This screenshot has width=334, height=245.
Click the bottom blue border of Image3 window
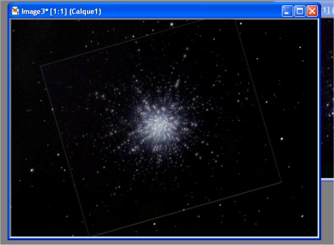pyautogui.click(x=164, y=238)
